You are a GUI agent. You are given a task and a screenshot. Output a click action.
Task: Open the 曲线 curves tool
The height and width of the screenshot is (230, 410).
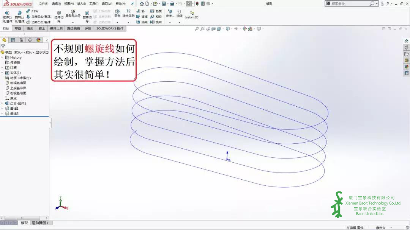tap(180, 14)
